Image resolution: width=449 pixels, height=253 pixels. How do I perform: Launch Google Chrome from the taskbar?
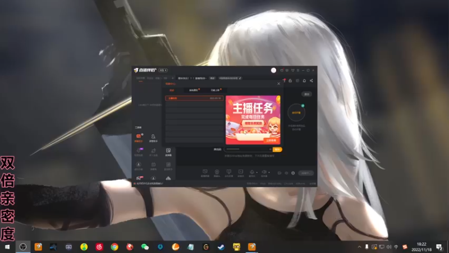pyautogui.click(x=114, y=247)
